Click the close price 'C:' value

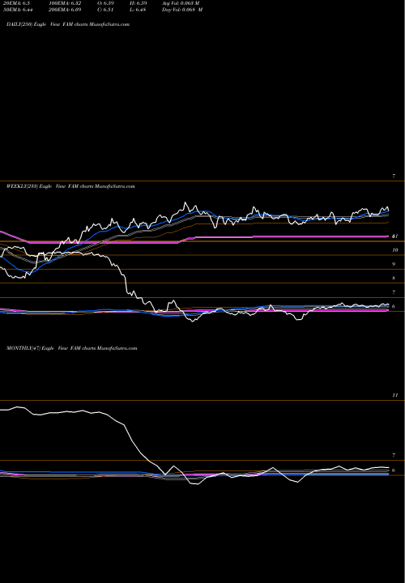pyautogui.click(x=105, y=10)
